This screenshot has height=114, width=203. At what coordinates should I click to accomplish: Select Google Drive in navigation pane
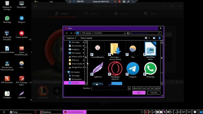pyautogui.click(x=77, y=67)
